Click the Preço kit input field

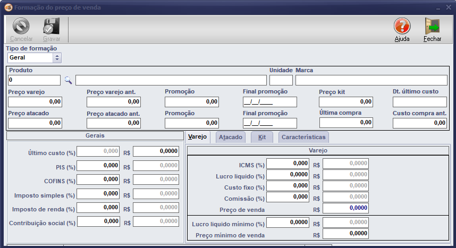[346, 102]
